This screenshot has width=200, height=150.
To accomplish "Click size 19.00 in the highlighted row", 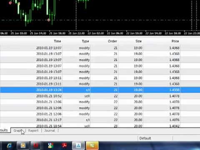I will (138, 90).
